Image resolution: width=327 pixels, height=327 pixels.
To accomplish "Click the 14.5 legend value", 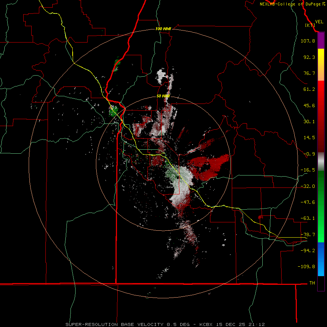I will [309, 138].
